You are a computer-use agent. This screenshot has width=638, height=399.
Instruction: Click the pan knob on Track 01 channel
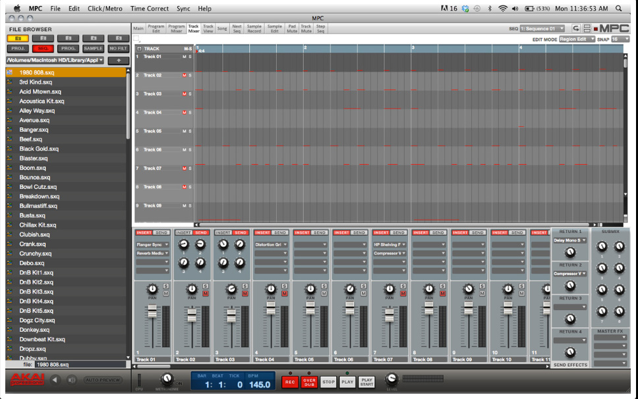tap(152, 289)
